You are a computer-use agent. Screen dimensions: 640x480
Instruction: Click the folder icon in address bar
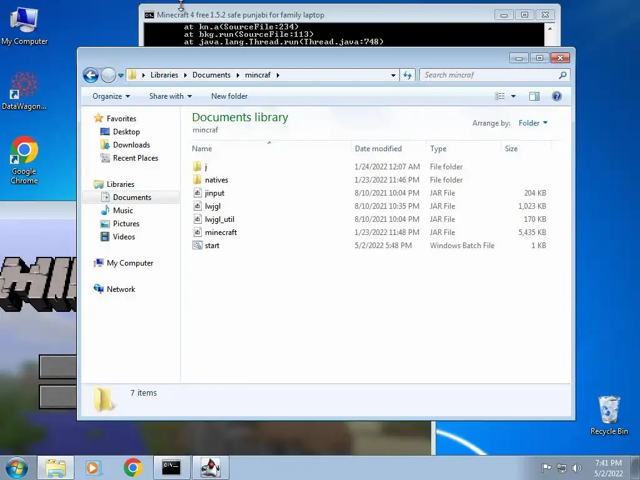[x=132, y=75]
